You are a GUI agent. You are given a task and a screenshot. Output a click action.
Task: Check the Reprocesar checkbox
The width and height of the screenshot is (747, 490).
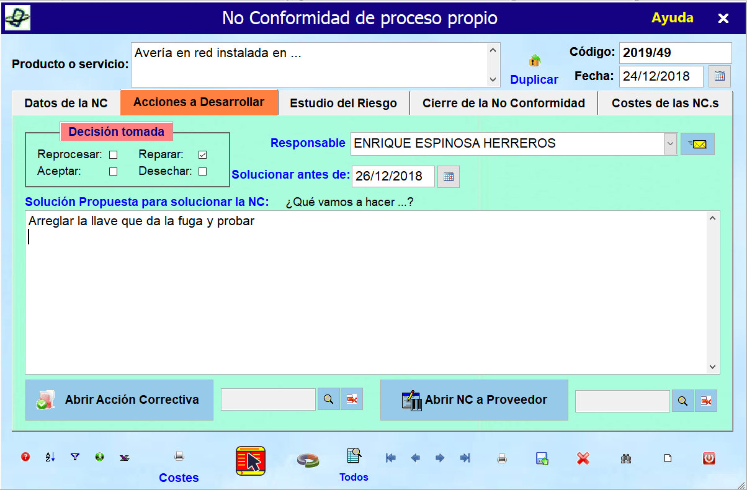point(113,154)
